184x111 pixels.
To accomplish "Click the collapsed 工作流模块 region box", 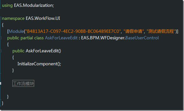I will pyautogui.click(x=23, y=83).
